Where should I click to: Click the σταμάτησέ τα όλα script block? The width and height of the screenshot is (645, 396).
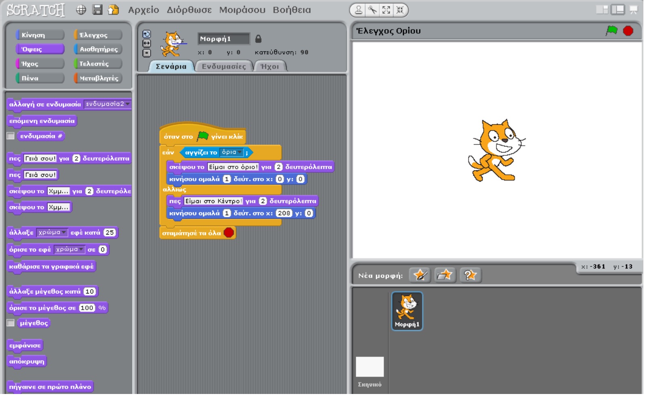coord(197,233)
